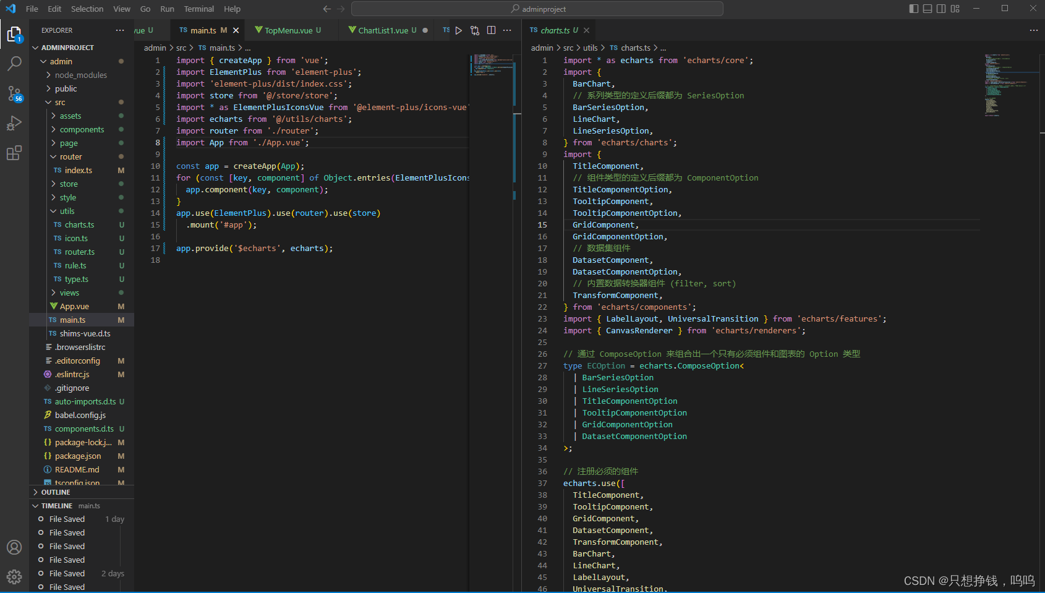Open the Search view in activity bar

[14, 63]
